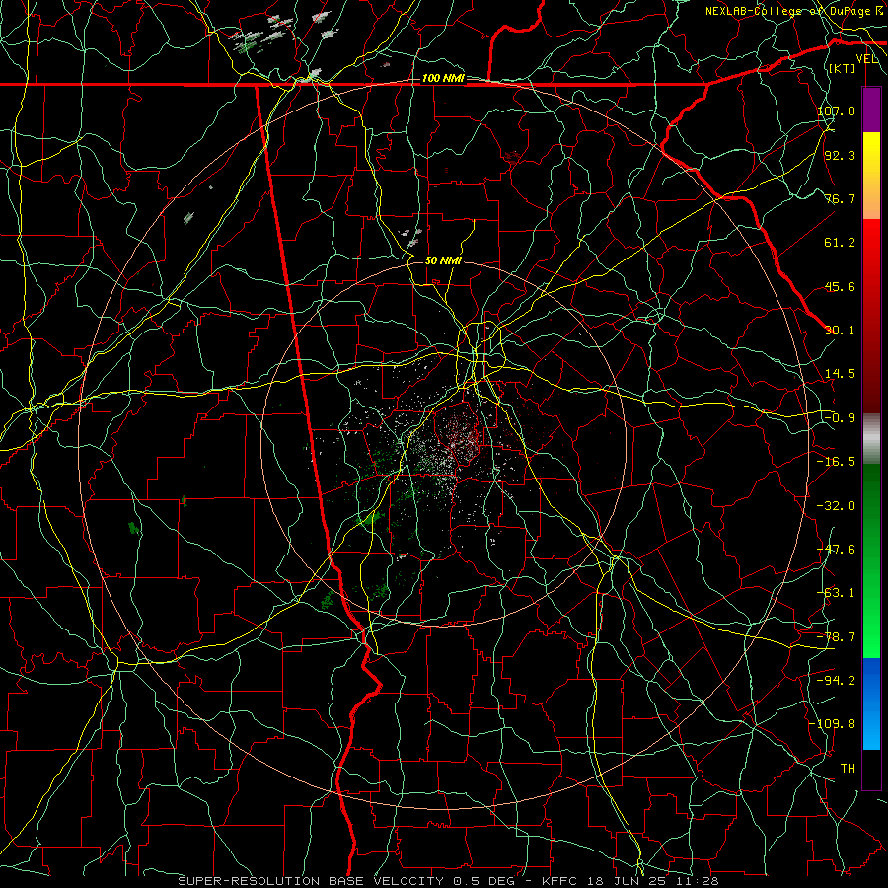Image resolution: width=888 pixels, height=888 pixels.
Task: Click the 100 NMI range ring label
Action: click(x=443, y=78)
